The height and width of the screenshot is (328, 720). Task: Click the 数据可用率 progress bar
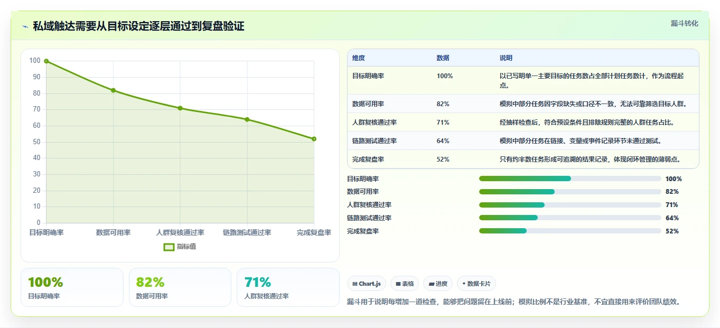coord(570,192)
